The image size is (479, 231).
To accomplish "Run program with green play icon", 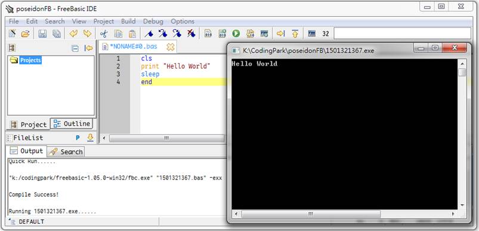I will coord(236,33).
